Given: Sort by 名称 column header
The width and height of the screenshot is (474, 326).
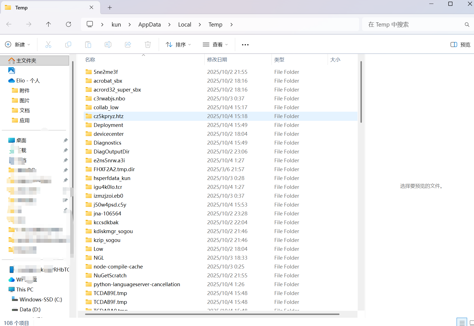Looking at the screenshot, I should click(90, 60).
